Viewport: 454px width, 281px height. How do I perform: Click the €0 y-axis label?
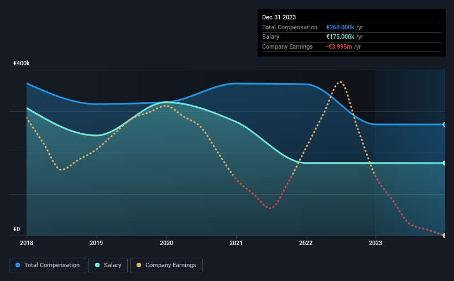17,229
